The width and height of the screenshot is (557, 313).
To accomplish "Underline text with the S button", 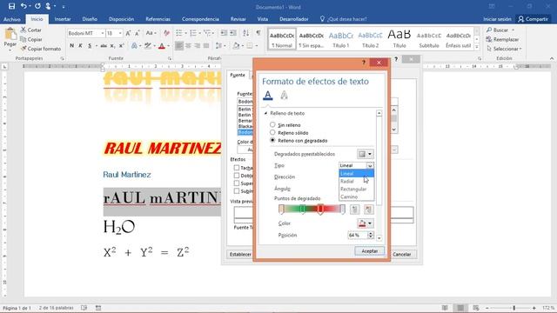I will (90, 46).
